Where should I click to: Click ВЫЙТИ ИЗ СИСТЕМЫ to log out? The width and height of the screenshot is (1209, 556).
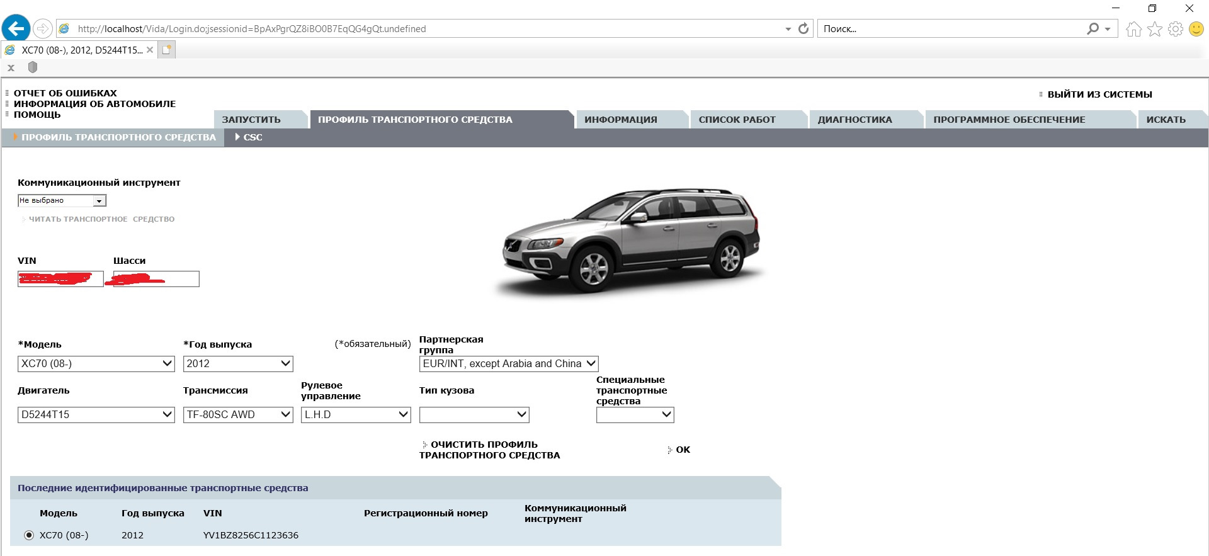[x=1100, y=94]
